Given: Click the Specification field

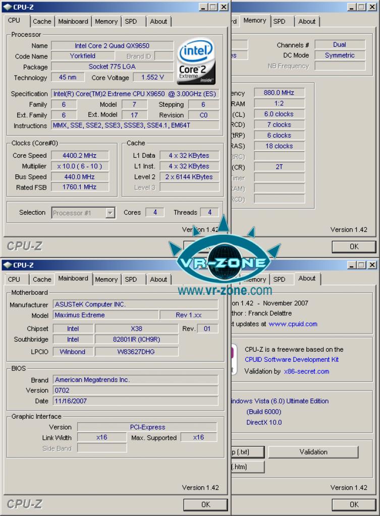Looking at the screenshot, I should point(135,94).
